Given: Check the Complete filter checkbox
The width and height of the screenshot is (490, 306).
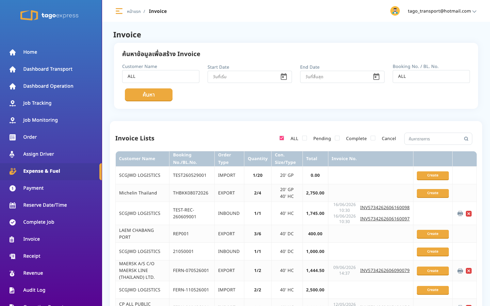Looking at the screenshot, I should click(337, 138).
